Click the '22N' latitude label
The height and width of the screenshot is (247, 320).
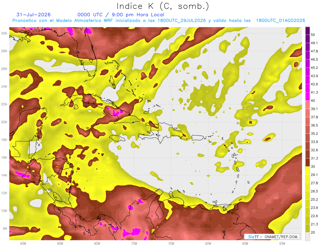[x=4, y=104]
